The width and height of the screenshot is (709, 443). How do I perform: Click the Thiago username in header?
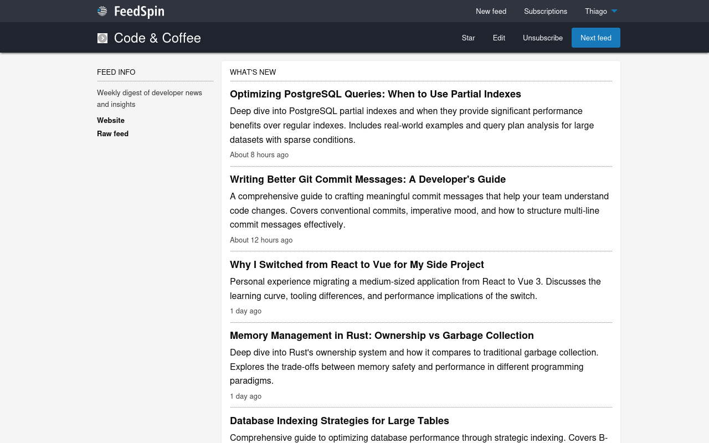[x=595, y=11]
